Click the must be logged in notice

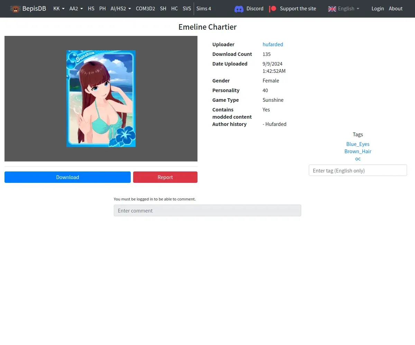(x=155, y=199)
